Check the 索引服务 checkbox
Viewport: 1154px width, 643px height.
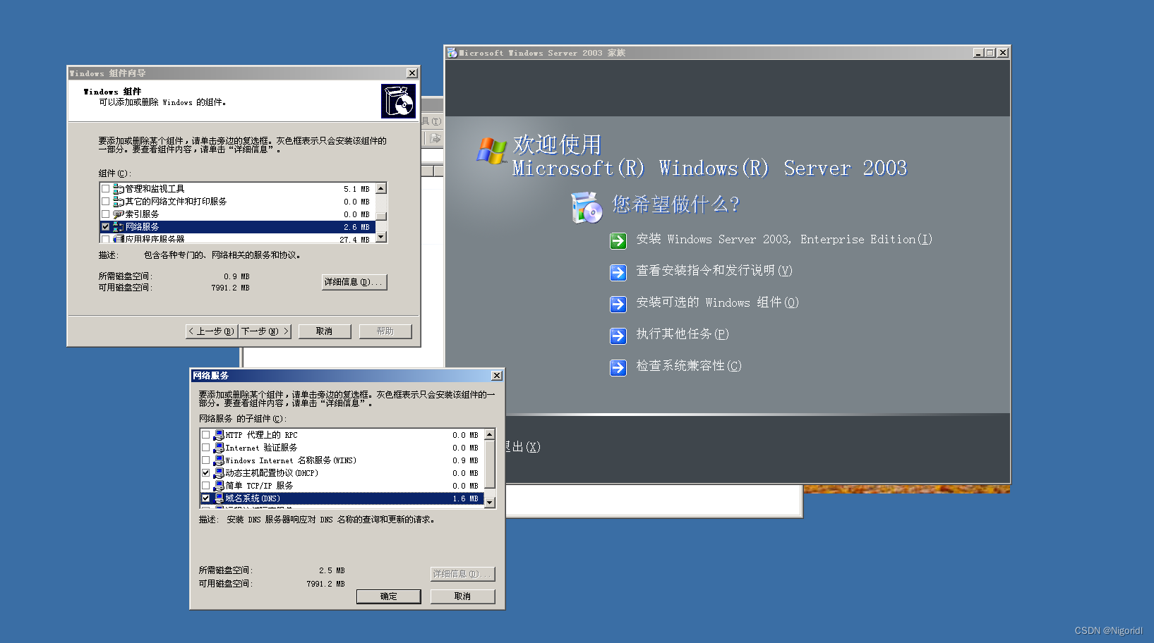106,214
